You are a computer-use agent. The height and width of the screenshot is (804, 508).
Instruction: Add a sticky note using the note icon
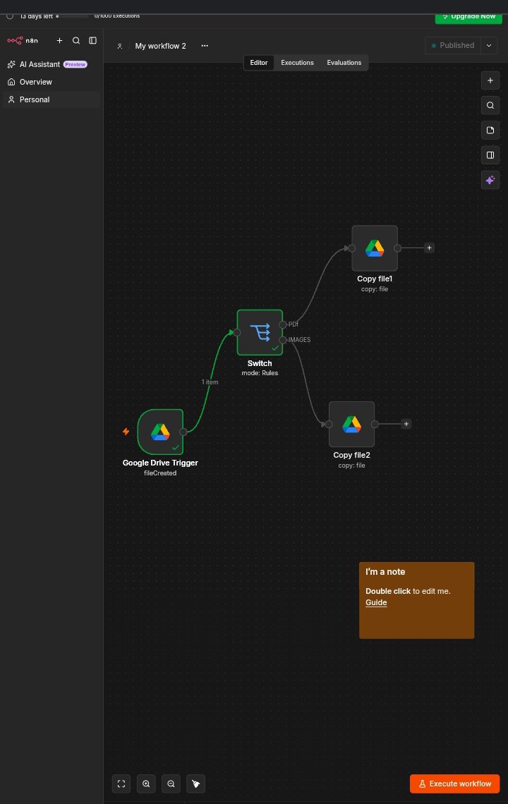tap(490, 130)
